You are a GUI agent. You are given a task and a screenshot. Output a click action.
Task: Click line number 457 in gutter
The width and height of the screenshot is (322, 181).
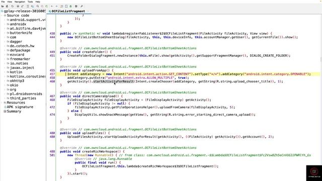(52, 74)
